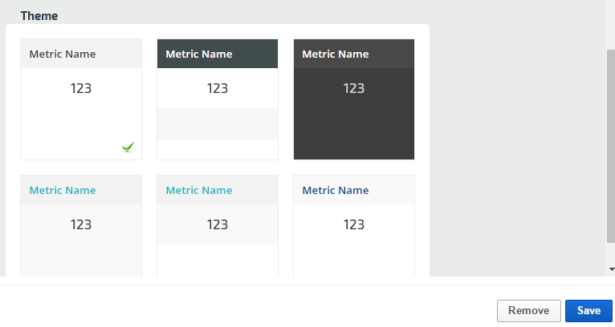Click the 123 value in charcoal theme

(x=354, y=88)
